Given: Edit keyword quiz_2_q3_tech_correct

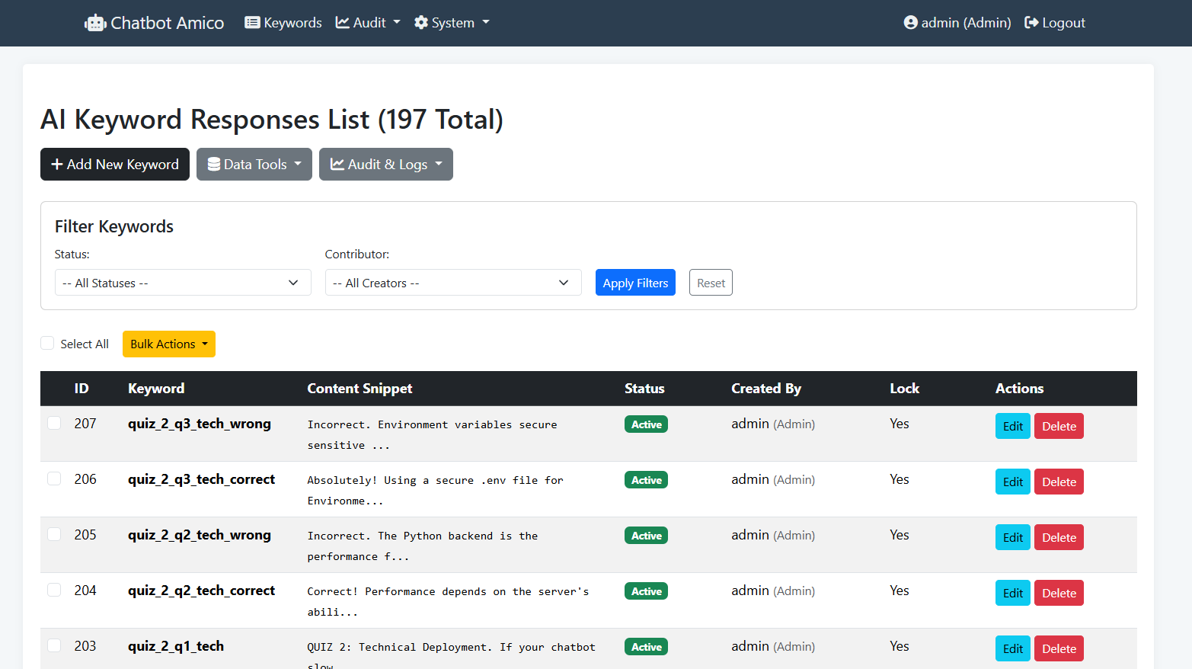Looking at the screenshot, I should pos(1013,482).
